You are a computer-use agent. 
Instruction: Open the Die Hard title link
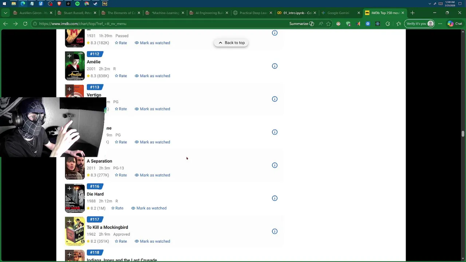[x=95, y=194]
